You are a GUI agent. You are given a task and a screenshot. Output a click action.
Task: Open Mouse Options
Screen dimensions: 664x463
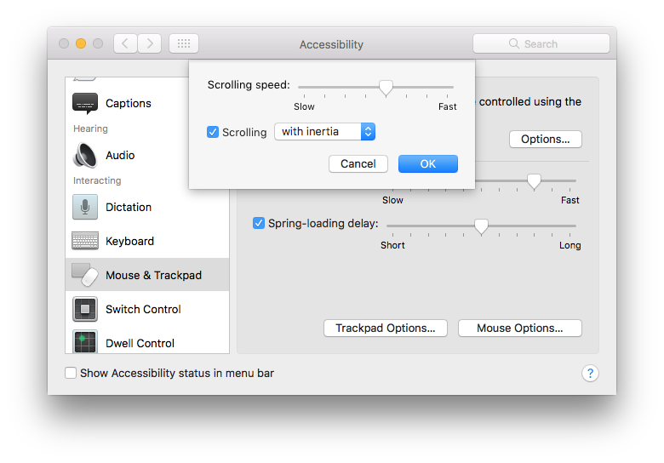[519, 328]
